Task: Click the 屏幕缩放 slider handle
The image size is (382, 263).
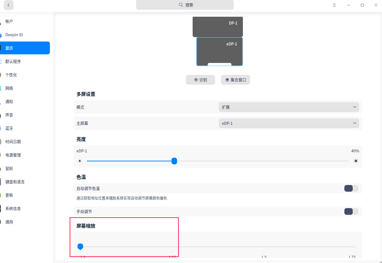Action: pos(80,247)
